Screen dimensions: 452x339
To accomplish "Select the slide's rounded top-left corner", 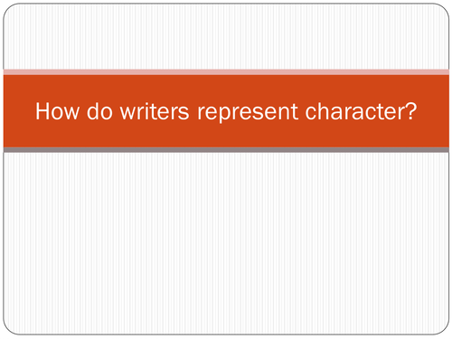I will pos(9,9).
